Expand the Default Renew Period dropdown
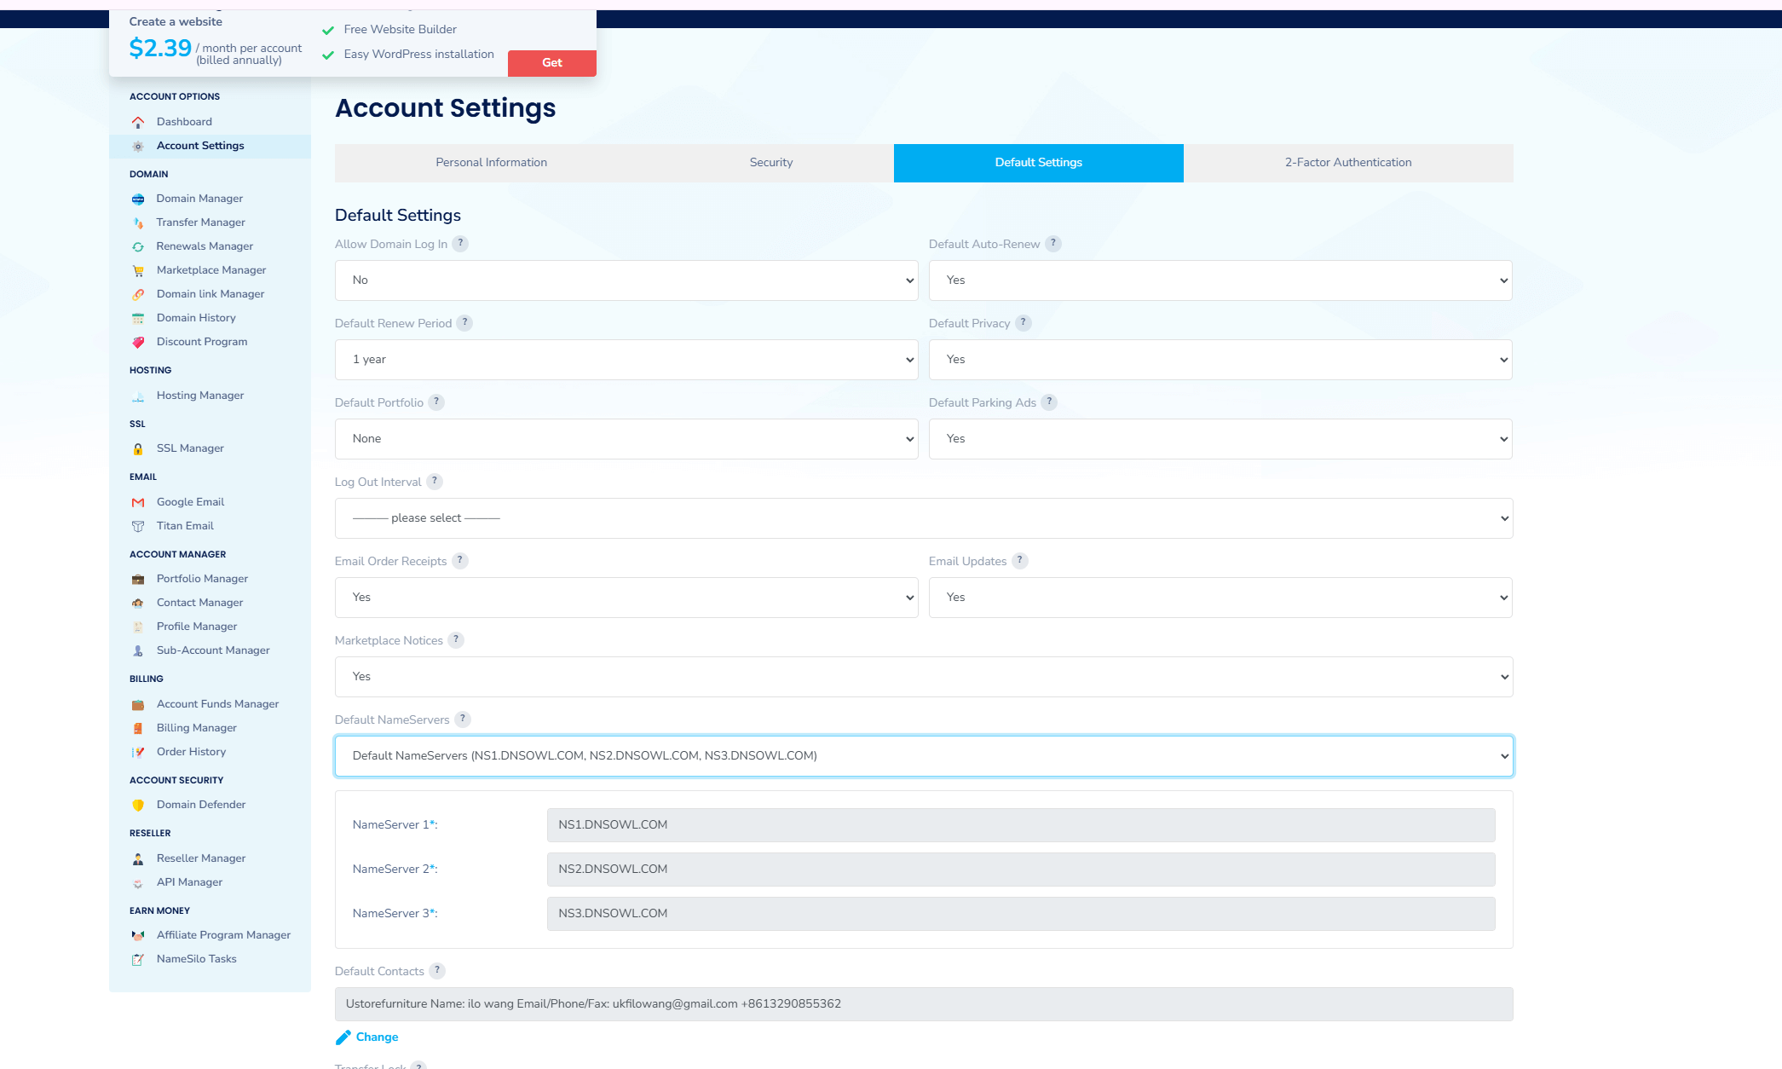 click(626, 360)
